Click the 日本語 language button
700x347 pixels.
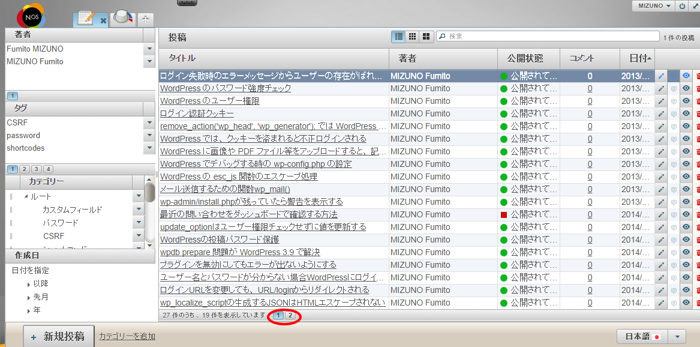pos(643,337)
